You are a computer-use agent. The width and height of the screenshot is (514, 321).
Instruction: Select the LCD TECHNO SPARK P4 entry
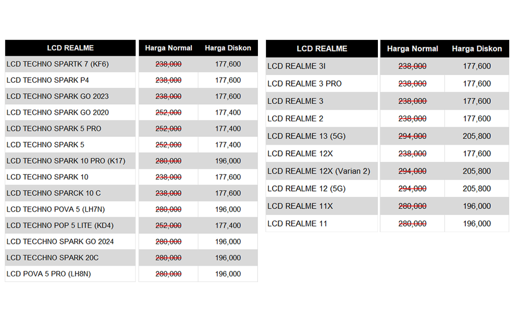click(x=48, y=80)
